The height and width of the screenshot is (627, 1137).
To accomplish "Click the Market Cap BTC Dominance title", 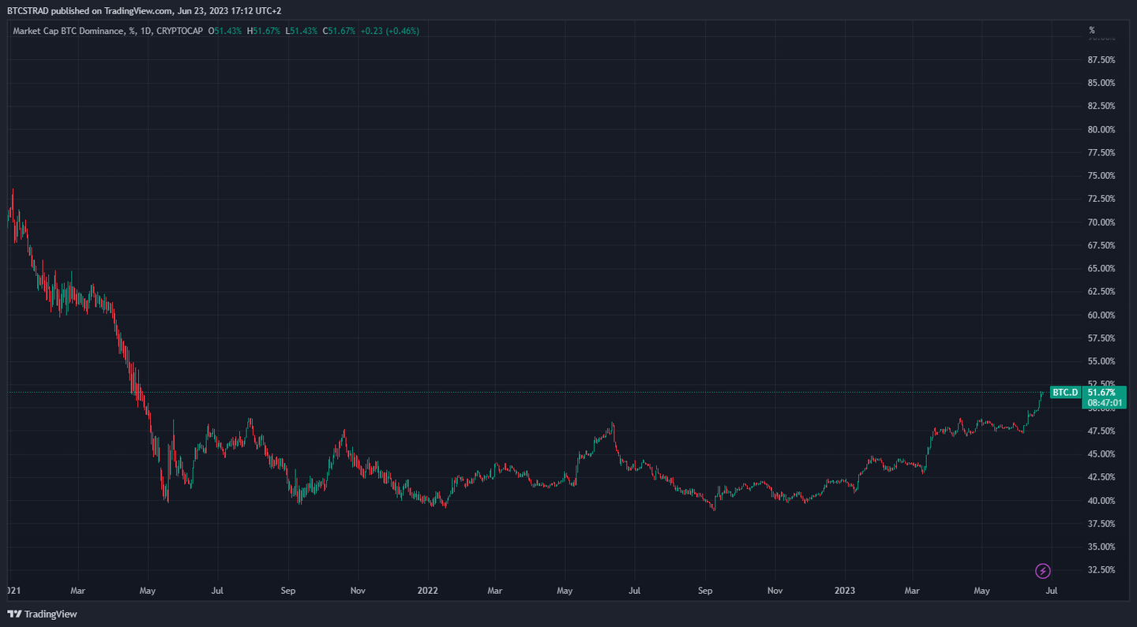I will point(69,31).
